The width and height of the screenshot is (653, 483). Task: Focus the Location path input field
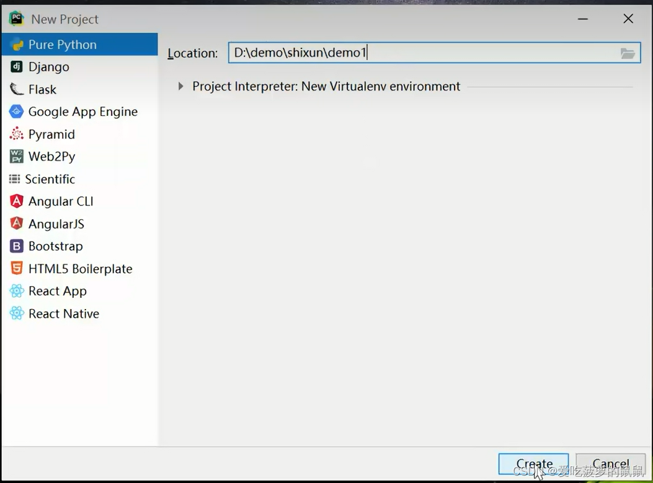click(x=434, y=53)
